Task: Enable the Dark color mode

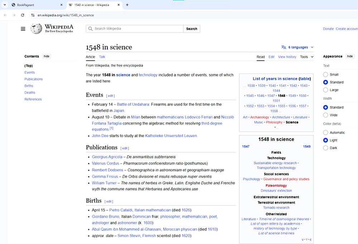Action: coord(325,148)
